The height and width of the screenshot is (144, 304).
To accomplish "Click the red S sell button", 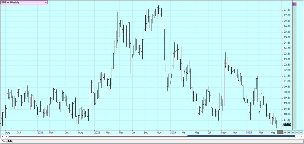I will [x=295, y=4].
